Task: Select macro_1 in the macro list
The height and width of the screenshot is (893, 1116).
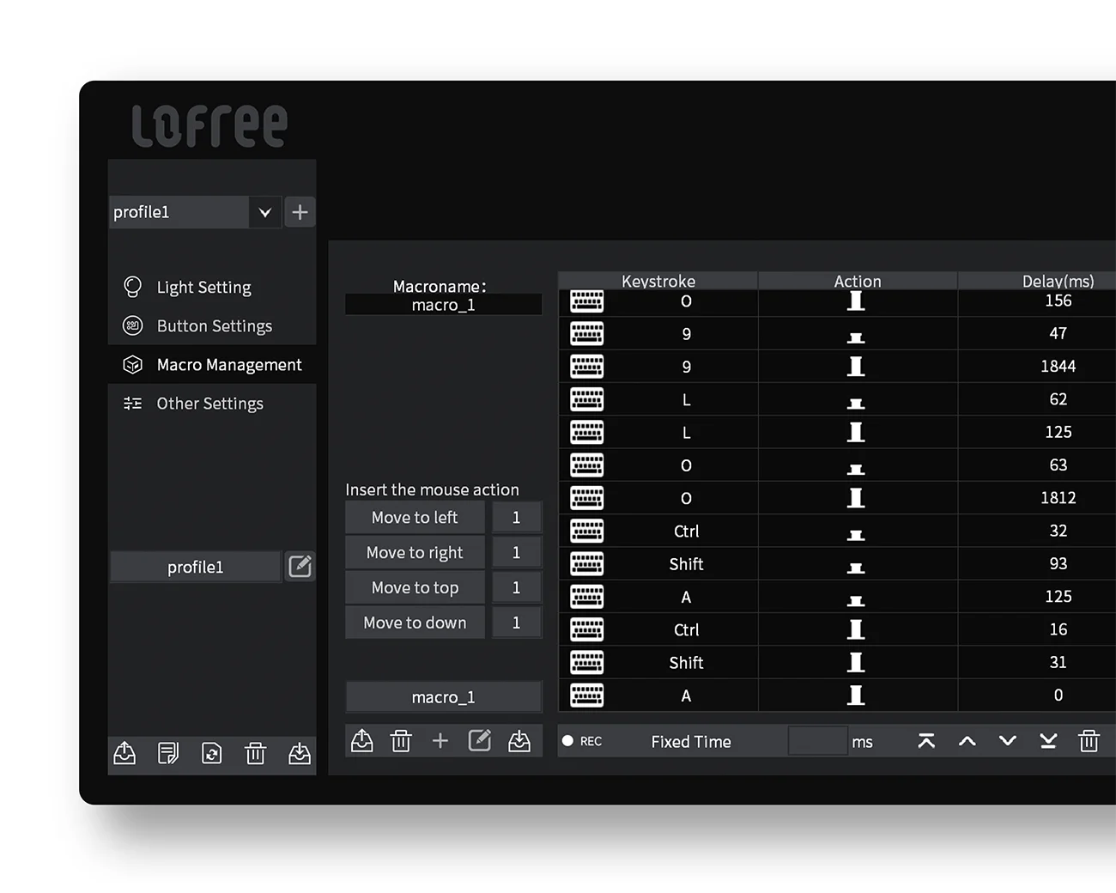Action: (443, 697)
